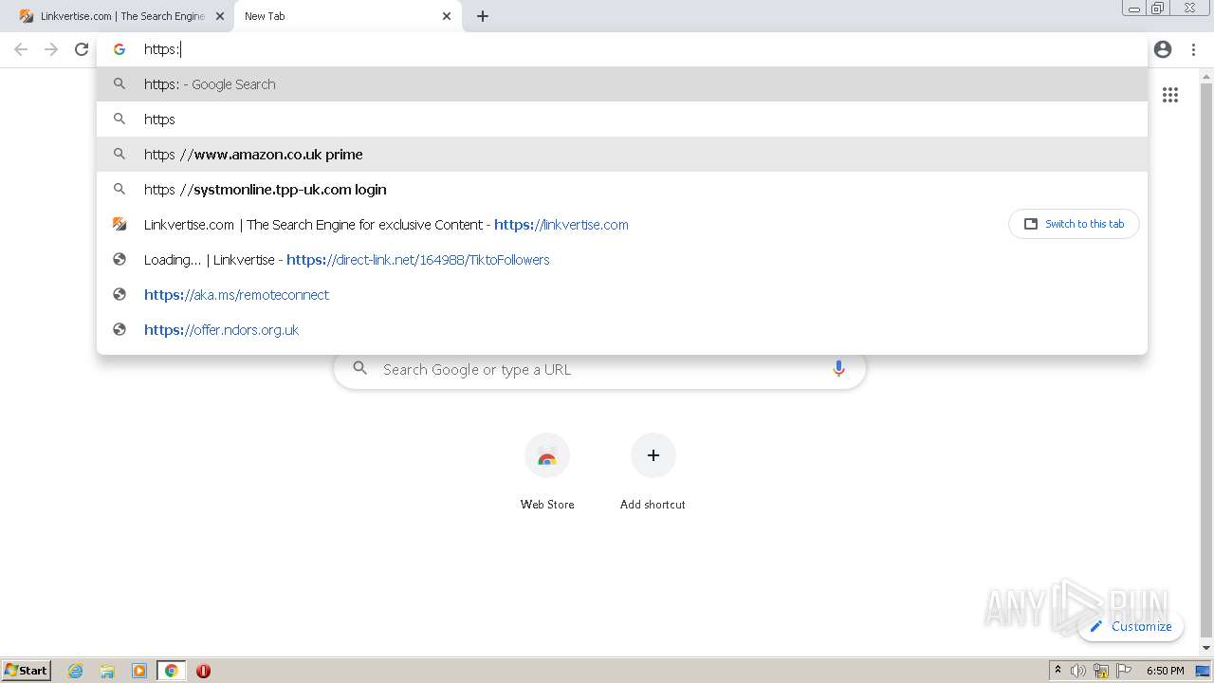Screen dimensions: 1214x683
Task: Open the Opera icon on taskbar
Action: tap(203, 671)
